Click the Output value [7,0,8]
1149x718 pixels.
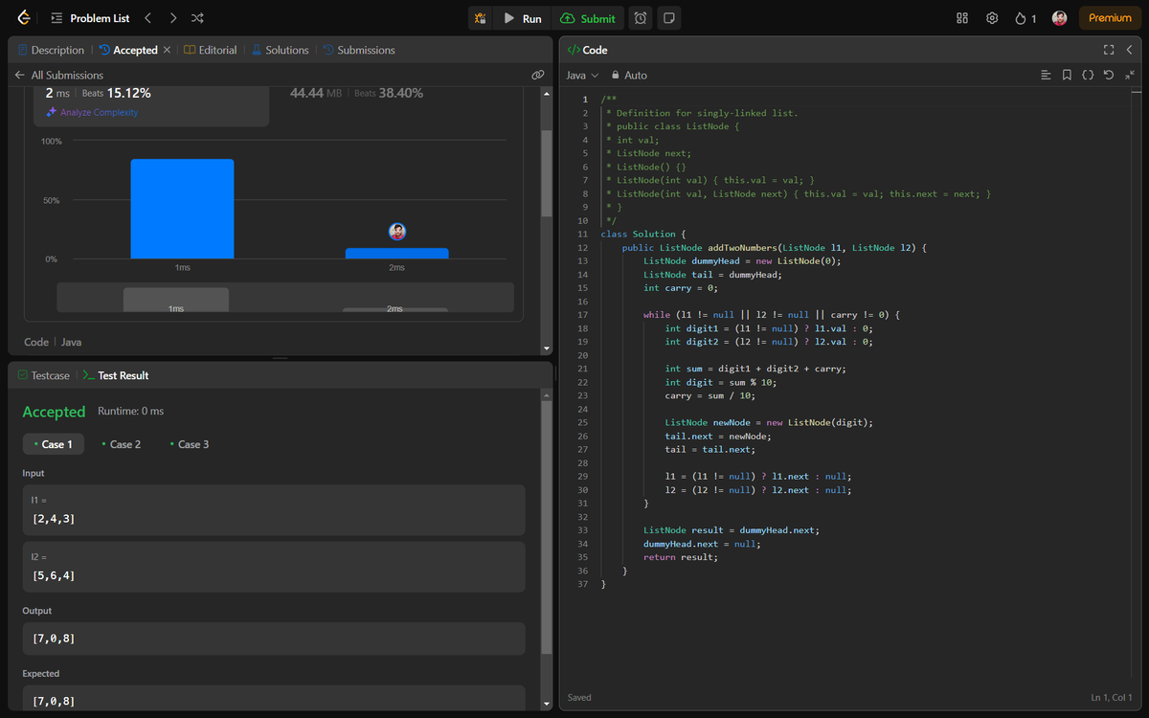[274, 639]
